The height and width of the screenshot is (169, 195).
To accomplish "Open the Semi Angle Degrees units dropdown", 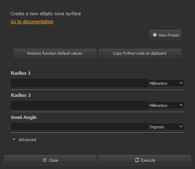I will coord(166,127).
